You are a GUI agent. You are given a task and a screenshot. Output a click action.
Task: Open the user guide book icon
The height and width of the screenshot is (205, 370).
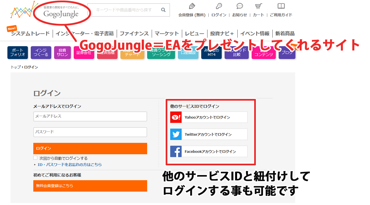point(281,6)
